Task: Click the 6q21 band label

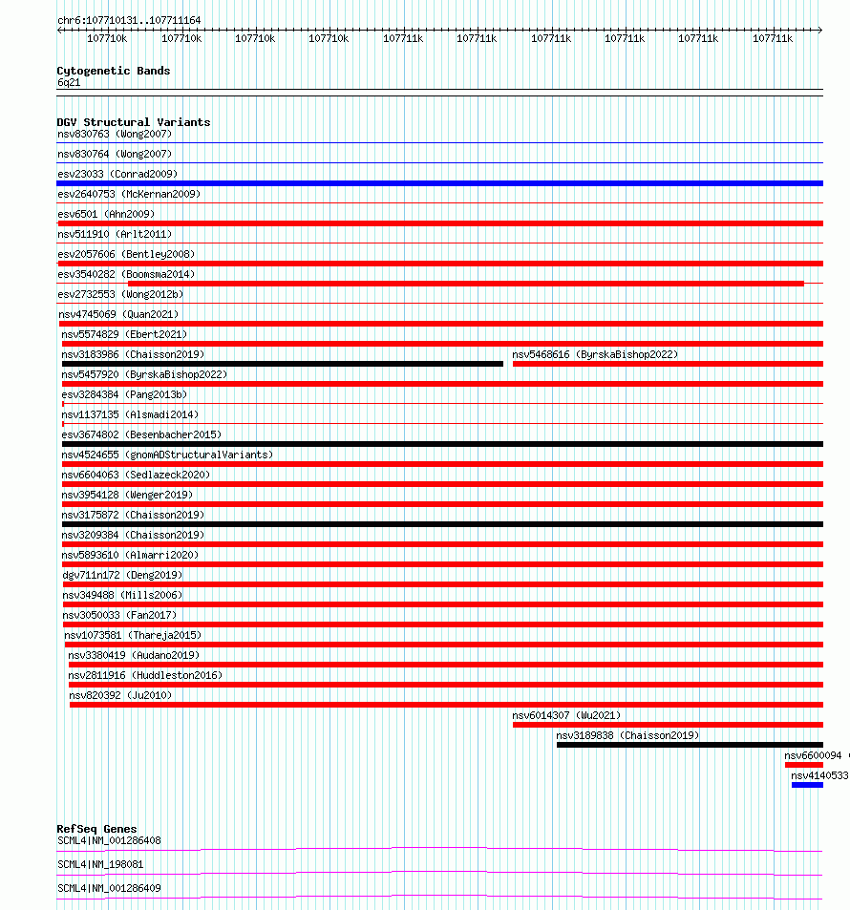Action: 69,82
